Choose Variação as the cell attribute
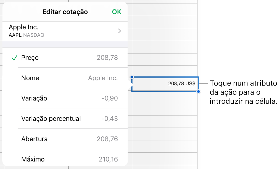The height and width of the screenshot is (169, 279). click(x=34, y=98)
